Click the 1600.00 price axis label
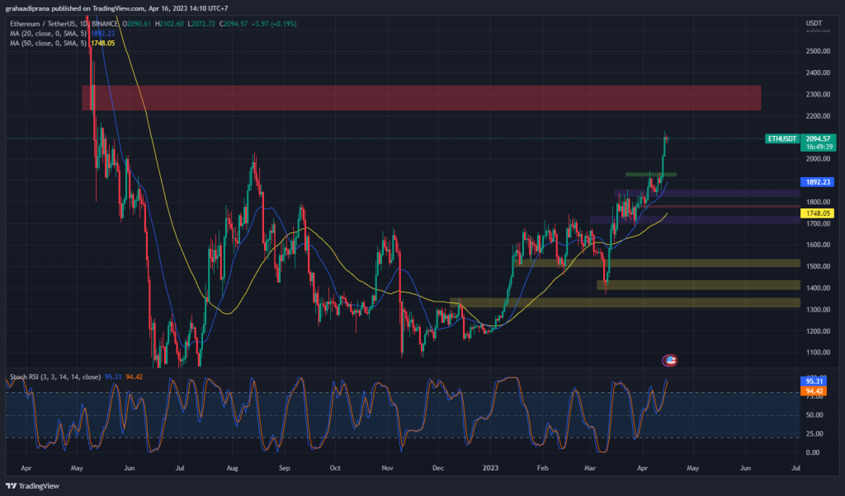Viewport: 845px width, 496px height. pyautogui.click(x=818, y=245)
